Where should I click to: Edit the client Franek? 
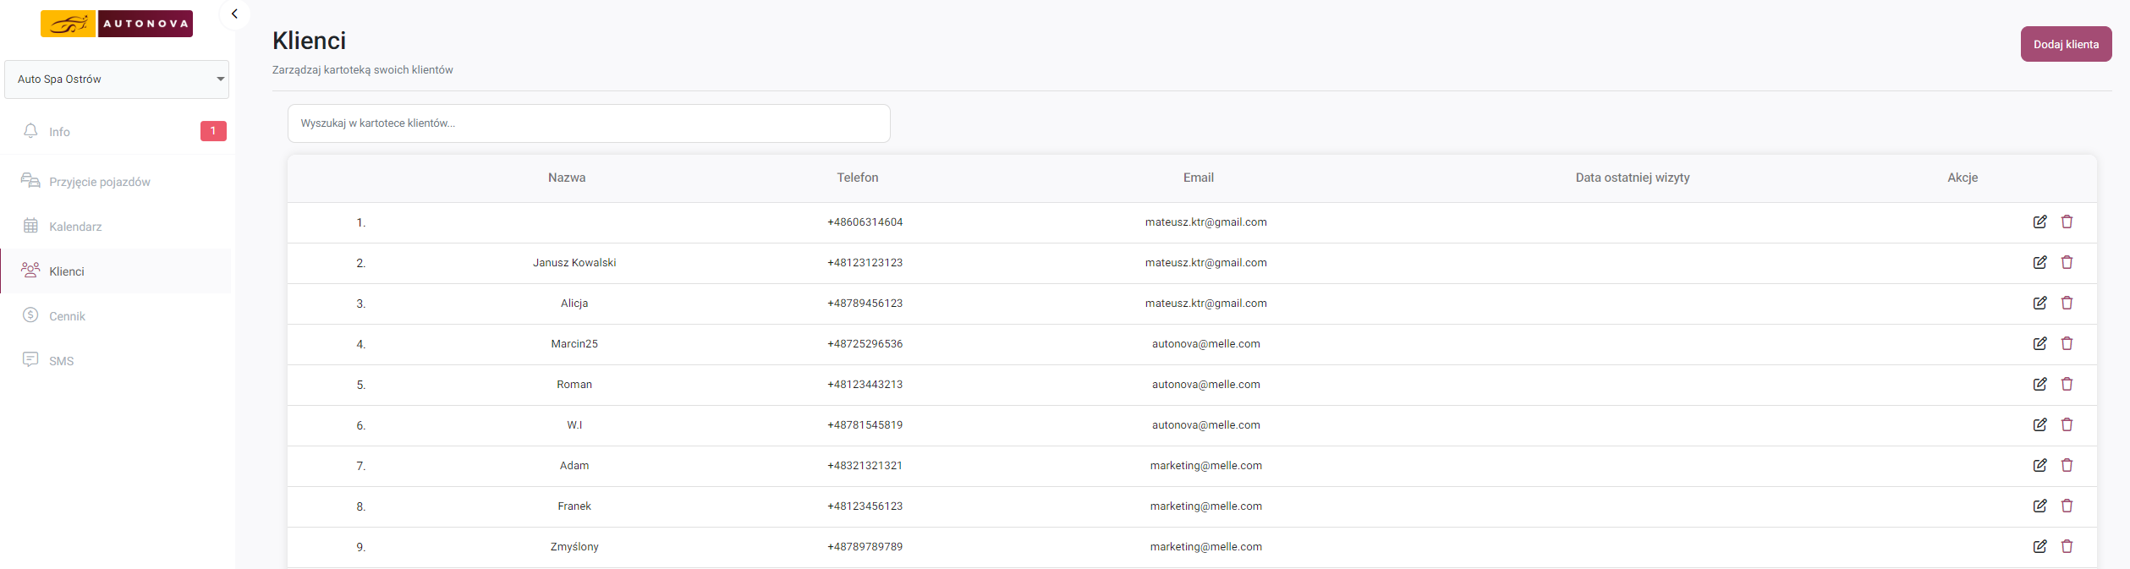click(x=2039, y=506)
